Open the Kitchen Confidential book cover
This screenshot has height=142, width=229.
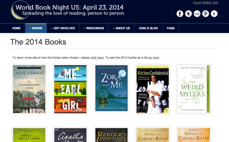(x=153, y=89)
